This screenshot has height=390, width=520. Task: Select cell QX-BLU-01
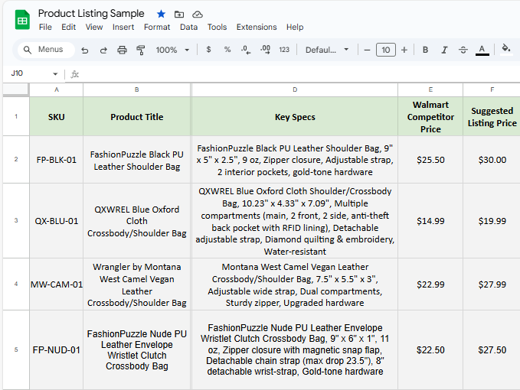coord(57,221)
